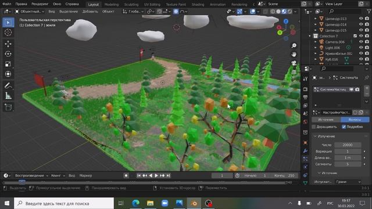Click the Сегменты value field

coord(348,164)
